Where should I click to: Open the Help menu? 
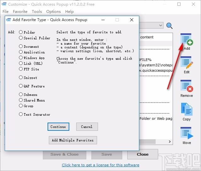69,12
